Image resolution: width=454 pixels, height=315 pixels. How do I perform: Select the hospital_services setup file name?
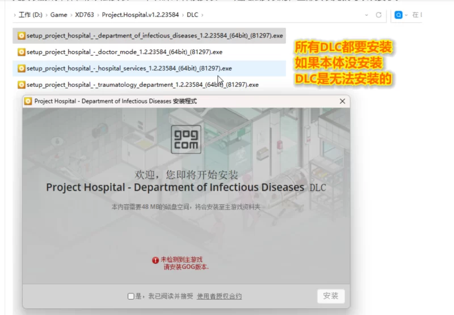coord(129,68)
